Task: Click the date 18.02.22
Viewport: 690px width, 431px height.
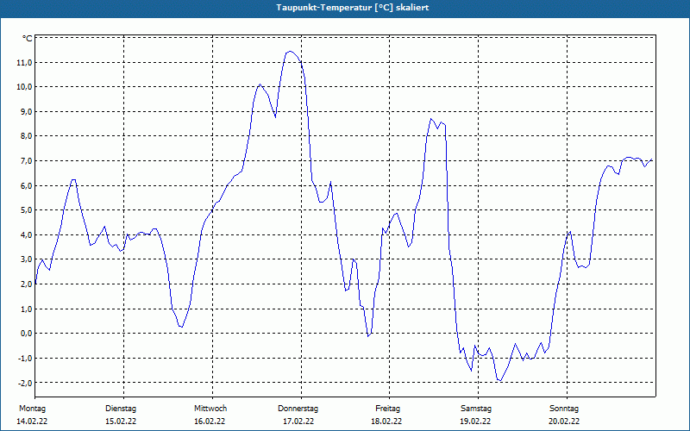Action: (386, 422)
